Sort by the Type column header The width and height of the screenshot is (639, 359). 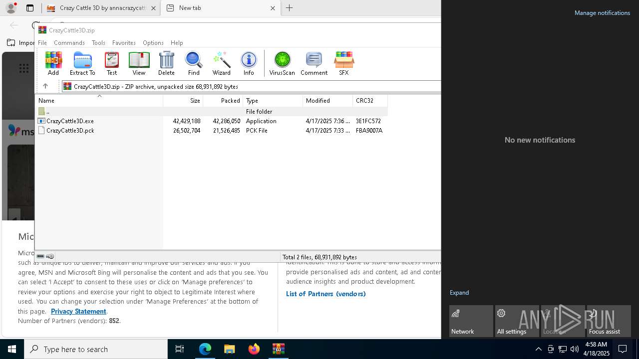coord(273,100)
